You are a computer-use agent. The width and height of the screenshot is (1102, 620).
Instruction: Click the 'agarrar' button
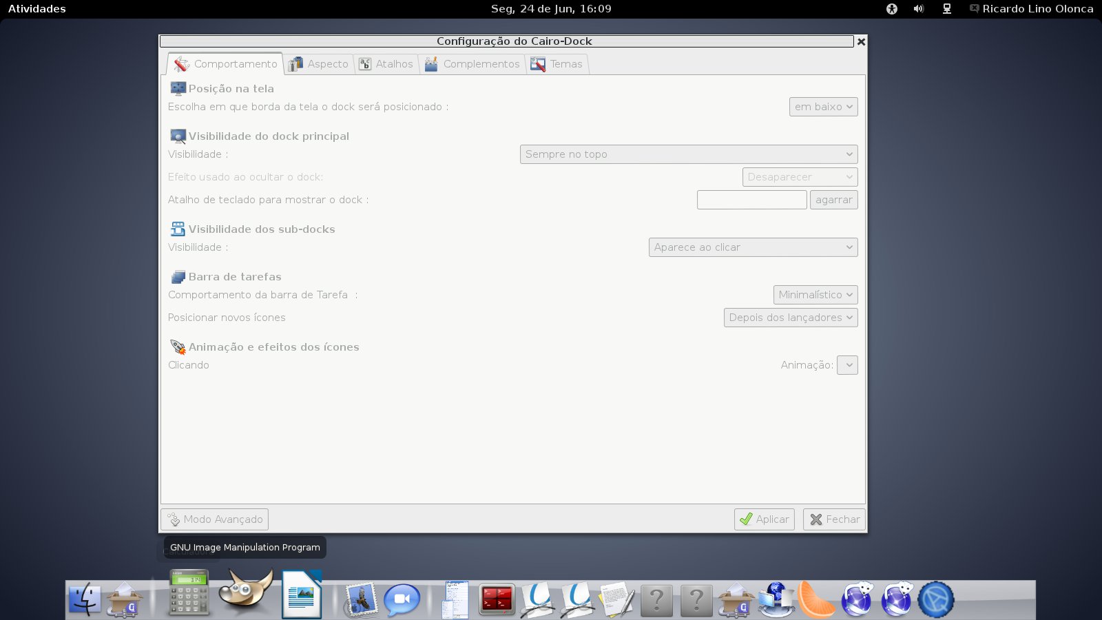[x=834, y=200]
